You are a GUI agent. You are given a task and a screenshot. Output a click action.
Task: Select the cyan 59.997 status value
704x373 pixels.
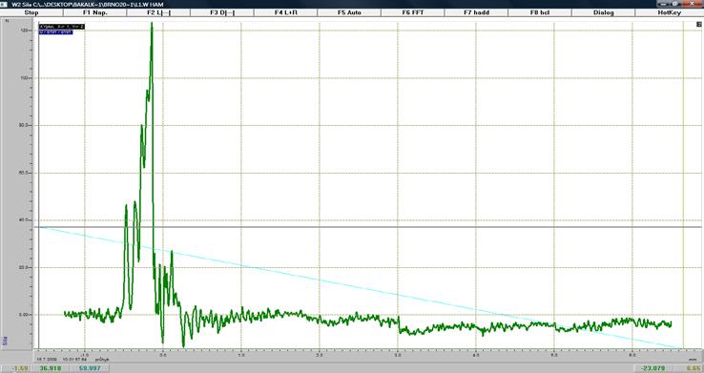[x=90, y=368]
